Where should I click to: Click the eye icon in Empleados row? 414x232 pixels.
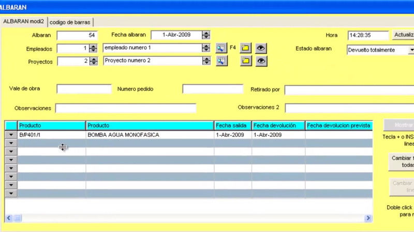pos(261,48)
